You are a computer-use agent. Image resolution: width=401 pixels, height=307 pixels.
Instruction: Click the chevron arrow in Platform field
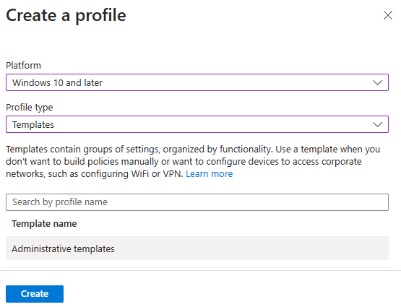[x=377, y=82]
